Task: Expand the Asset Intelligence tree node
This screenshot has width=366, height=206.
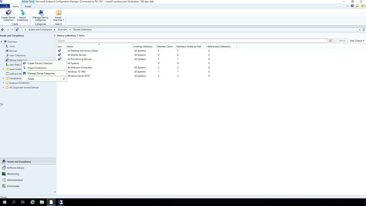Action: coord(3,69)
